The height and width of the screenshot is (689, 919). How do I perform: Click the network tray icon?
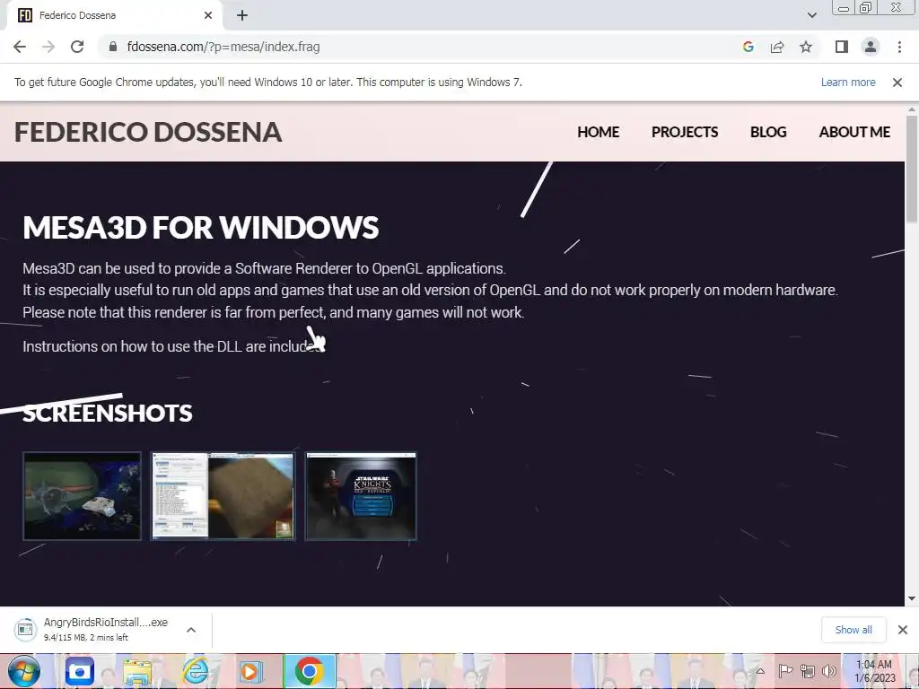click(808, 671)
